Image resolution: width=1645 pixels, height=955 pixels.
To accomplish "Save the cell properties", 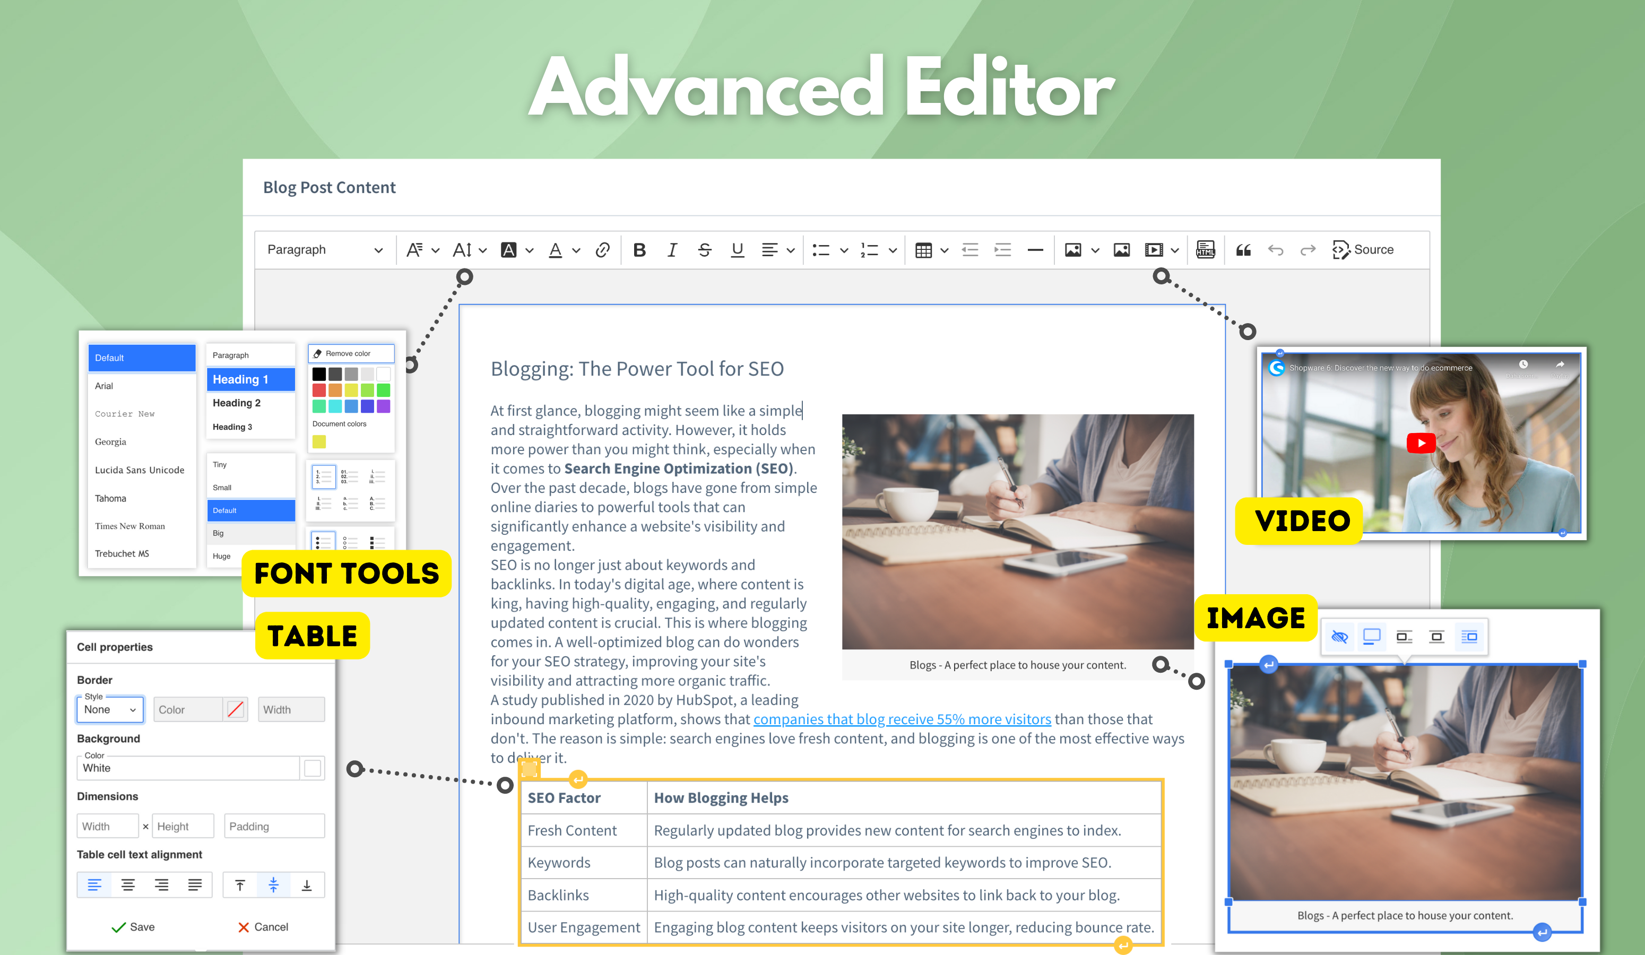I will 133,927.
